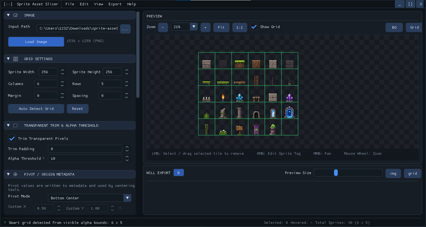Fit the preview to the view
Image resolution: width=426 pixels, height=227 pixels.
[x=221, y=27]
